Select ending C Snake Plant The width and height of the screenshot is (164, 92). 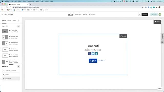(11, 79)
